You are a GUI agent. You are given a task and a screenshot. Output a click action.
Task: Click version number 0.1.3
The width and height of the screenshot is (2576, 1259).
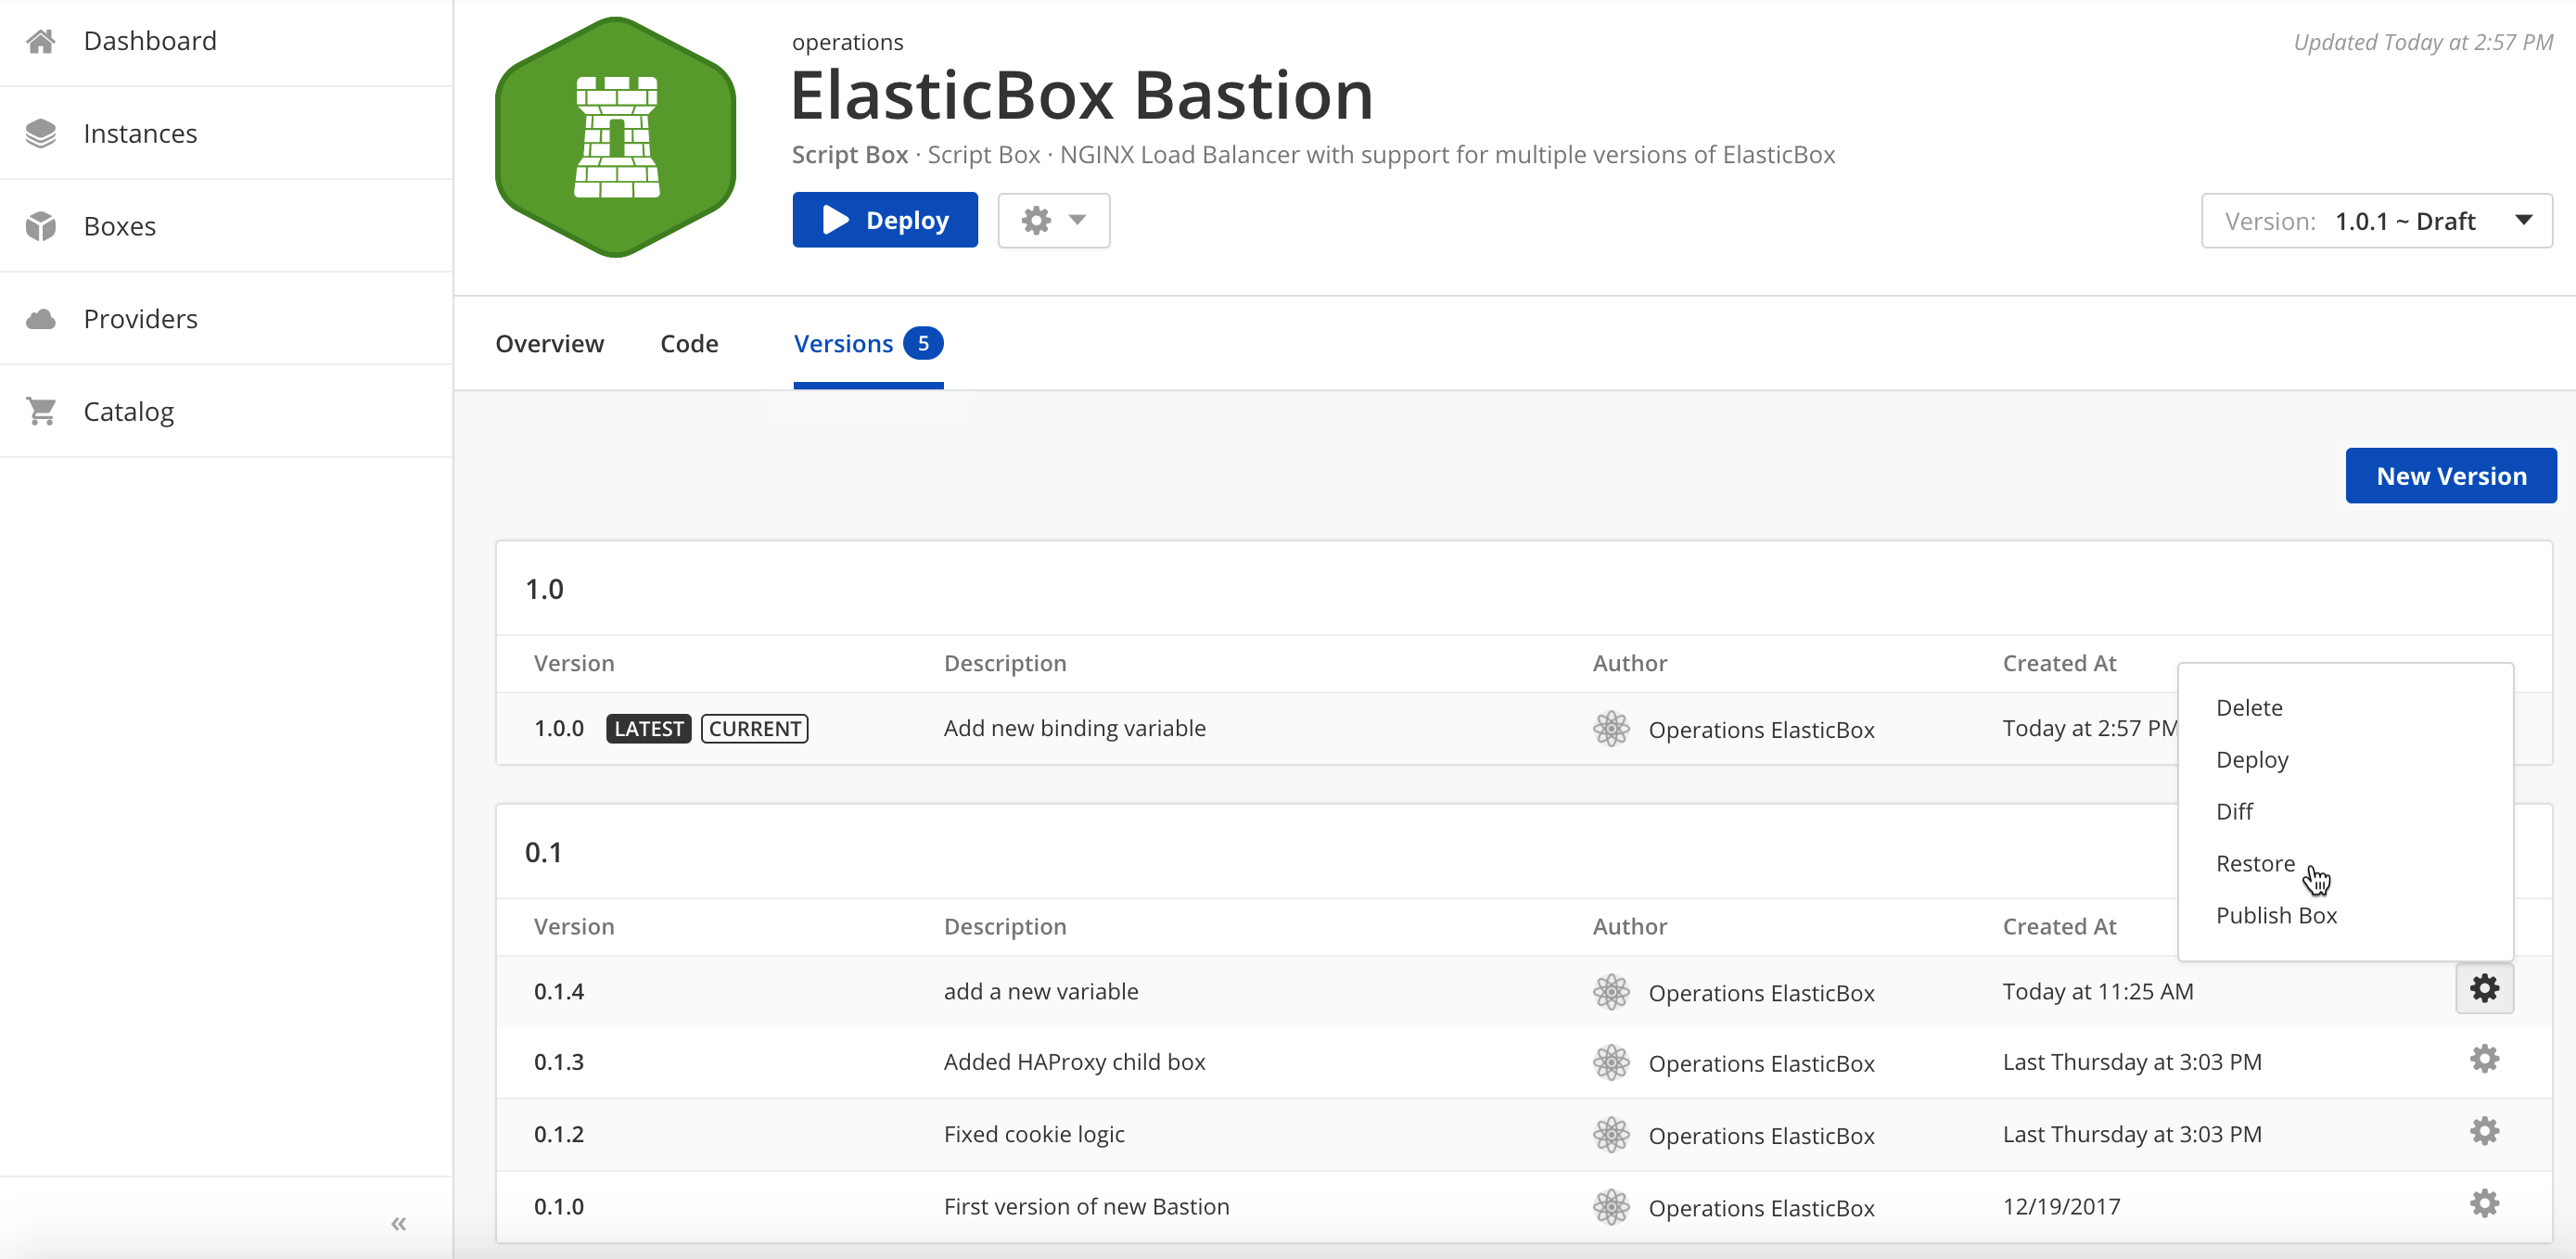tap(559, 1062)
